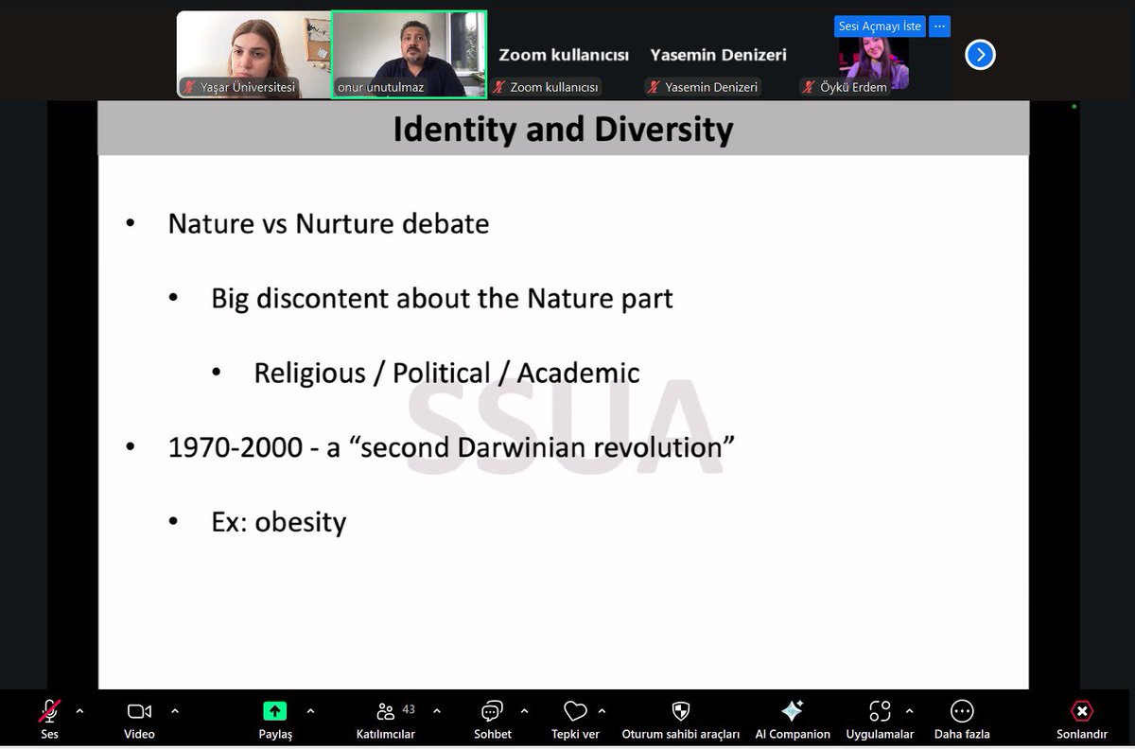This screenshot has width=1135, height=749.
Task: Start video using the Video icon
Action: coord(138,712)
